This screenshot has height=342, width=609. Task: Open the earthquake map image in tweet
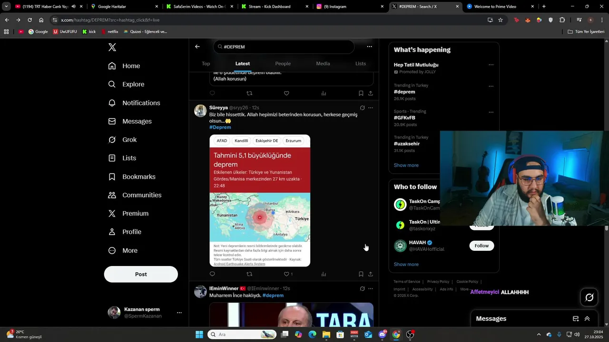pos(260,200)
